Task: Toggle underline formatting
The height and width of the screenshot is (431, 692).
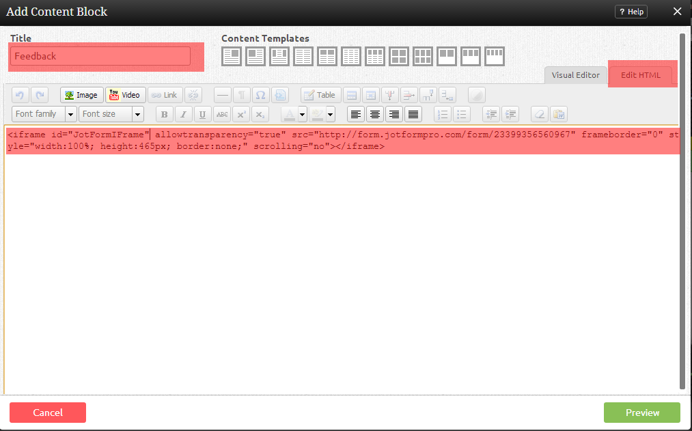Action: point(203,114)
